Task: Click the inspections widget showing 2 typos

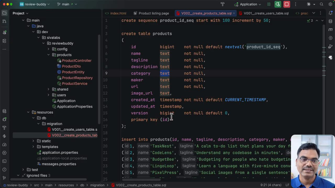Action: click(x=310, y=20)
